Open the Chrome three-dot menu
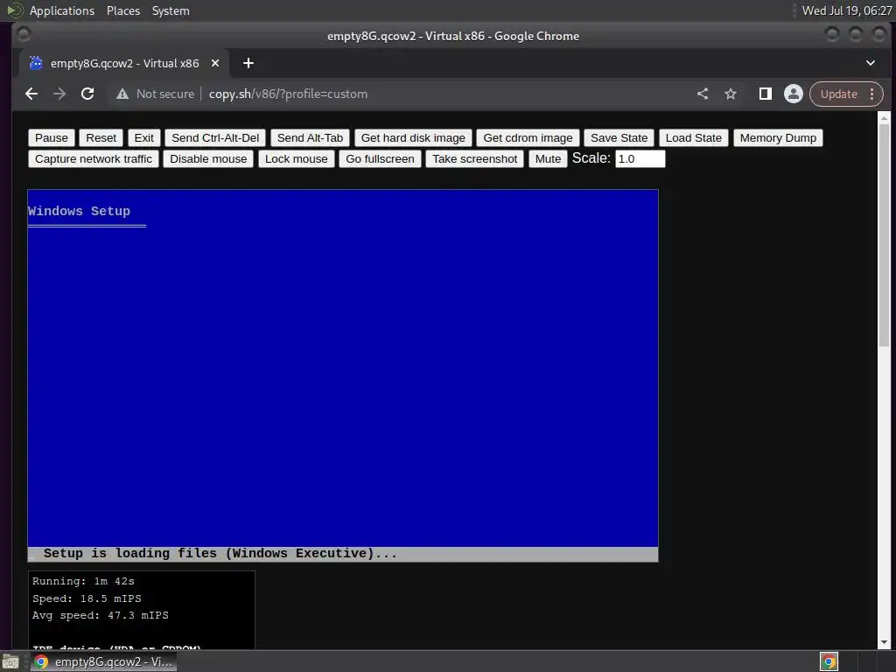 tap(872, 94)
